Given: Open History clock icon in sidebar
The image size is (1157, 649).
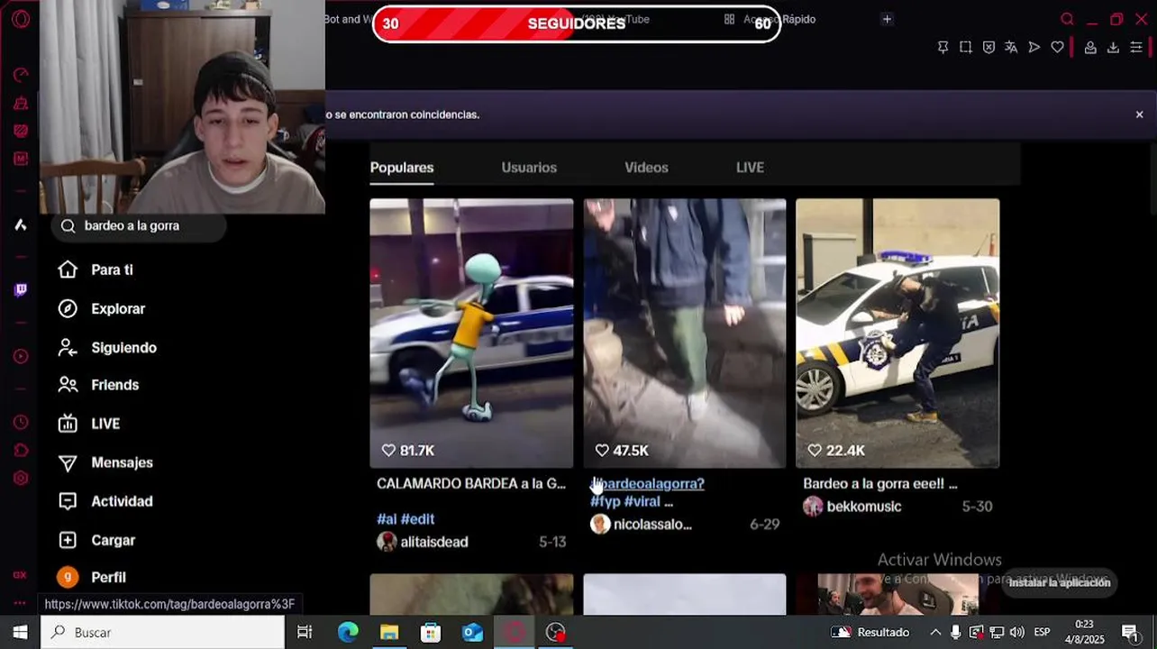Looking at the screenshot, I should click(21, 422).
